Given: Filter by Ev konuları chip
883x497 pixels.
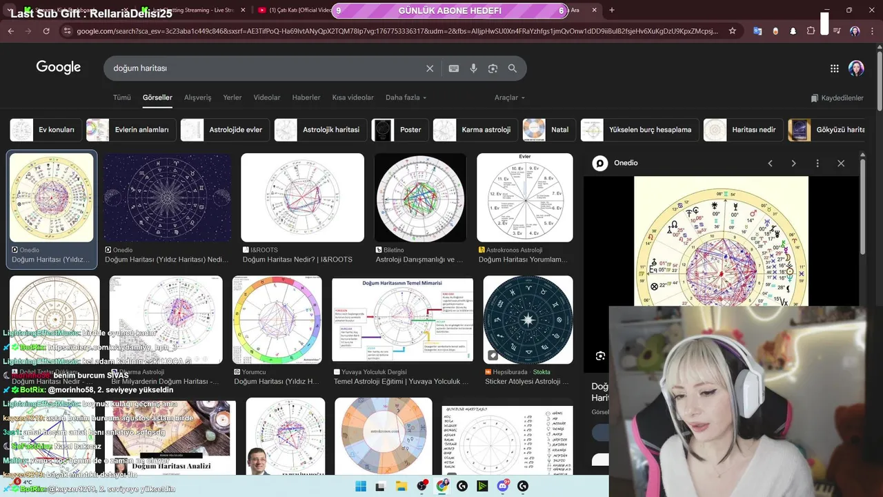Looking at the screenshot, I should (46, 130).
